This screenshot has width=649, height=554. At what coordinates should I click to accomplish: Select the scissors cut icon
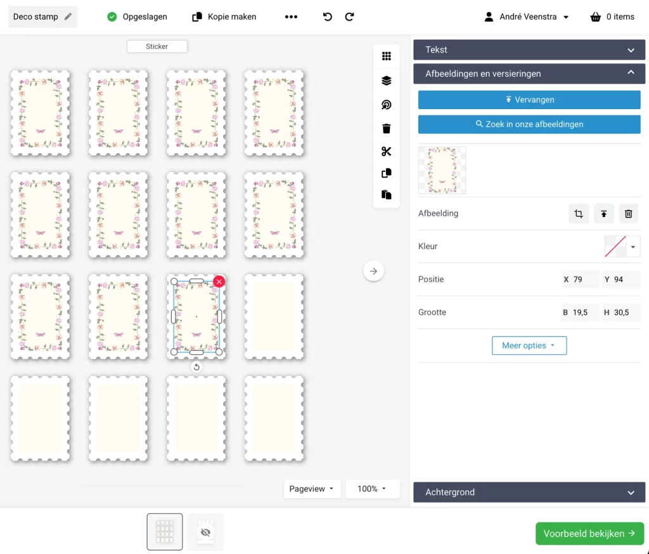point(387,152)
